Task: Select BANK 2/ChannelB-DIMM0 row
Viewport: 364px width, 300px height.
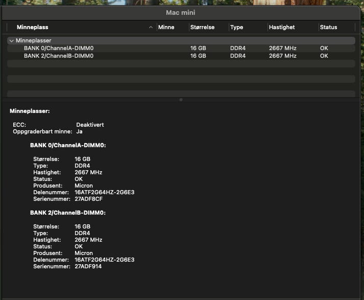Action: click(x=181, y=56)
